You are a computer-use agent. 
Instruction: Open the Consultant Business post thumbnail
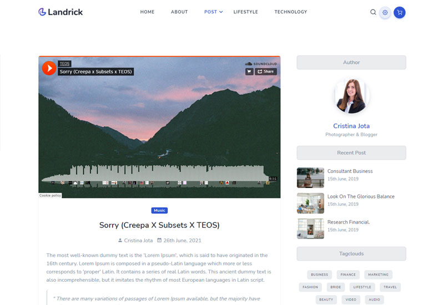310,177
